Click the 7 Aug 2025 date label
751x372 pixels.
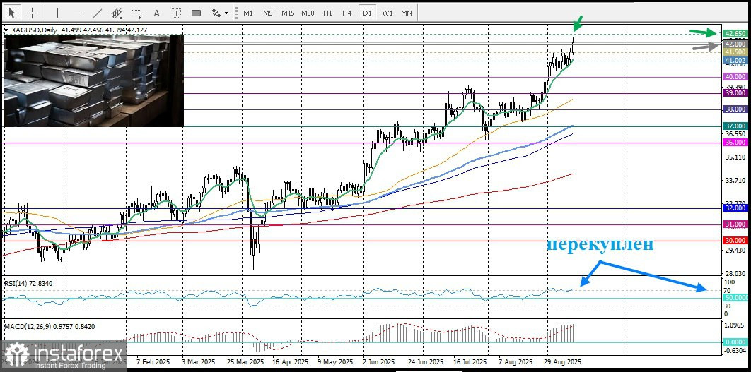(516, 362)
